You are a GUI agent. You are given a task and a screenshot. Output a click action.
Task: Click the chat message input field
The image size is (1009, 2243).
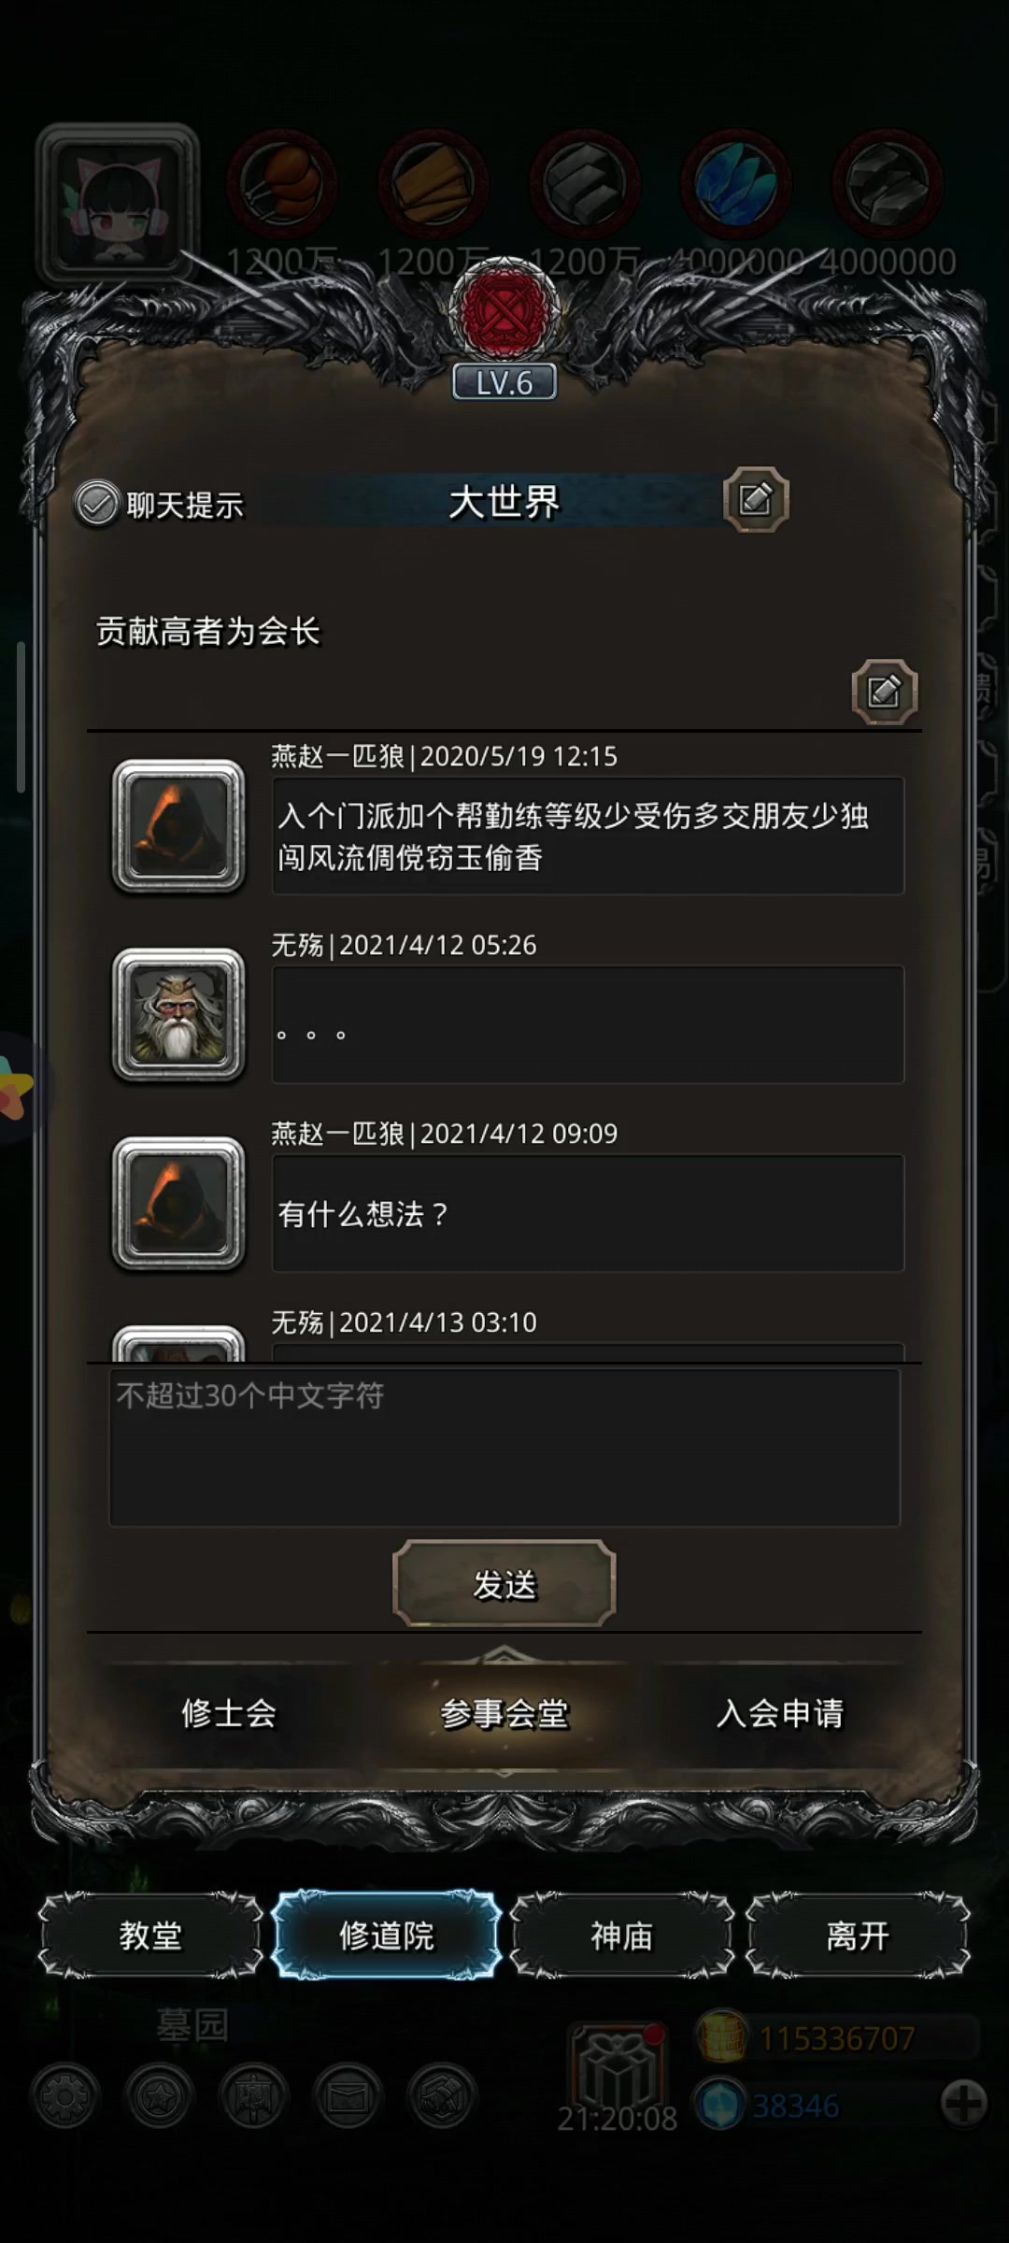(504, 1447)
